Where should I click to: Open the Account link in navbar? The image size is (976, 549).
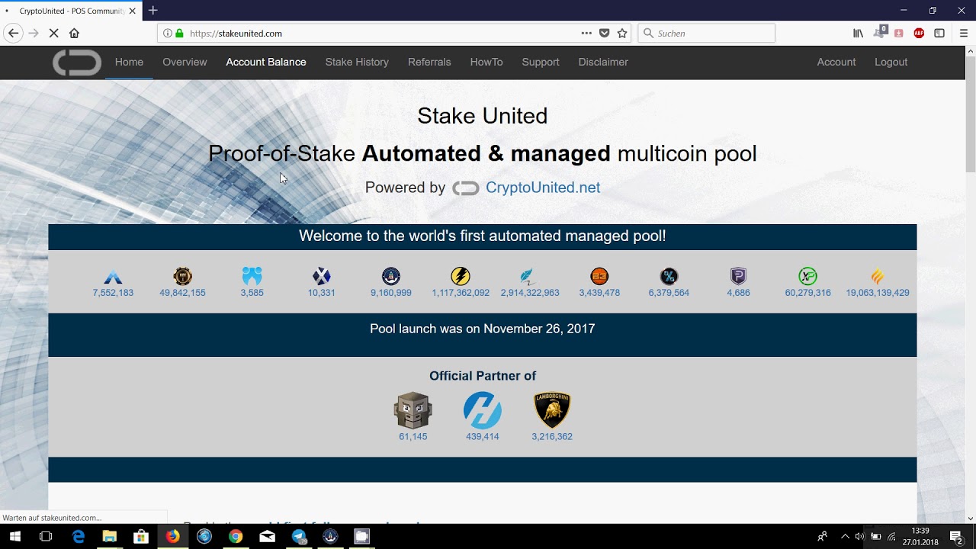point(836,62)
